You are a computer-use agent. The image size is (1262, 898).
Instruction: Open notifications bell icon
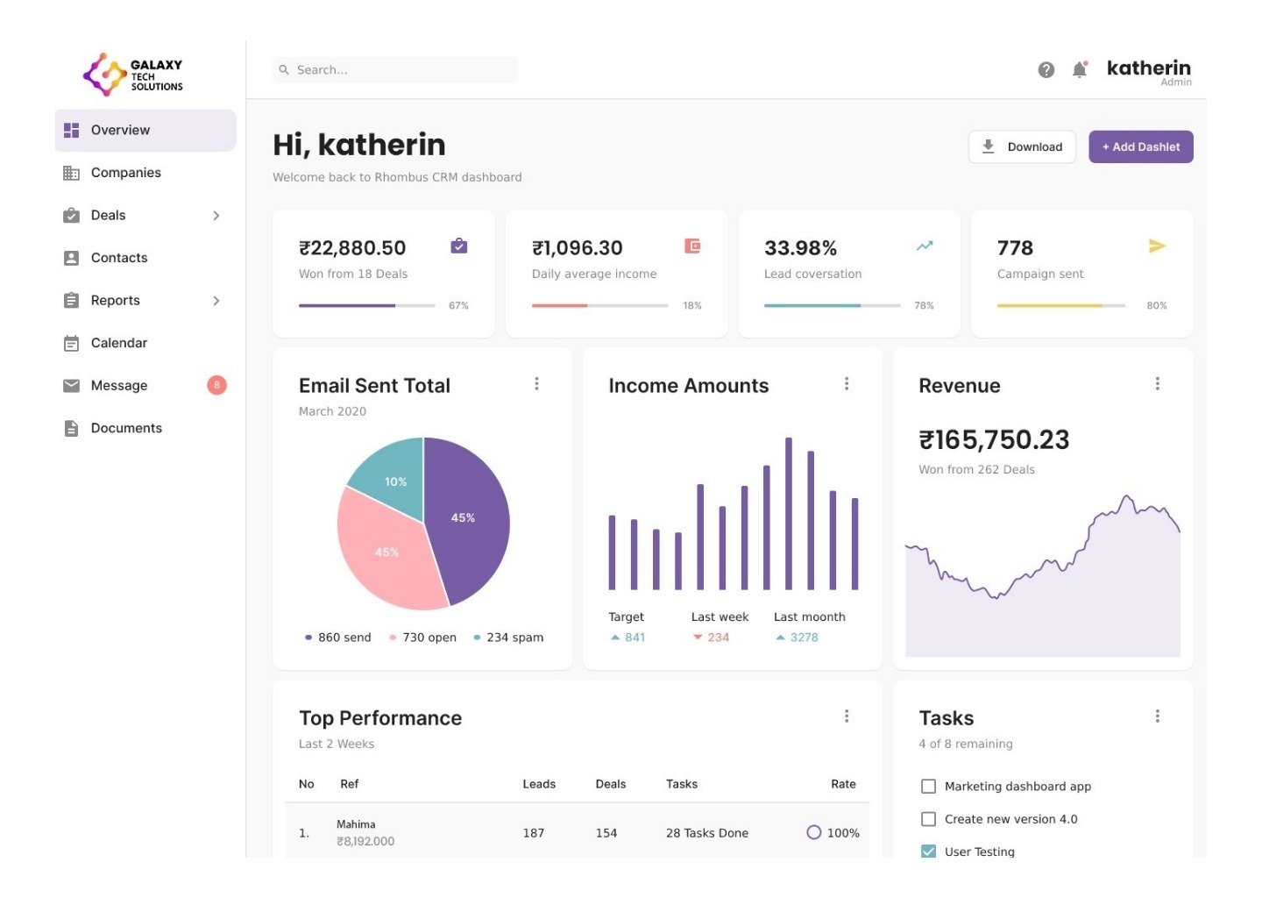point(1080,70)
